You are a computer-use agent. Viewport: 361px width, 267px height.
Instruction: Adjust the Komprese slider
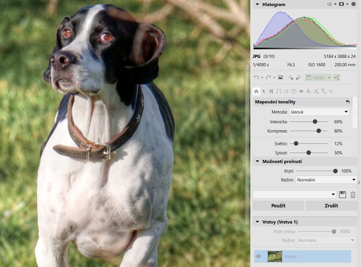pos(309,131)
